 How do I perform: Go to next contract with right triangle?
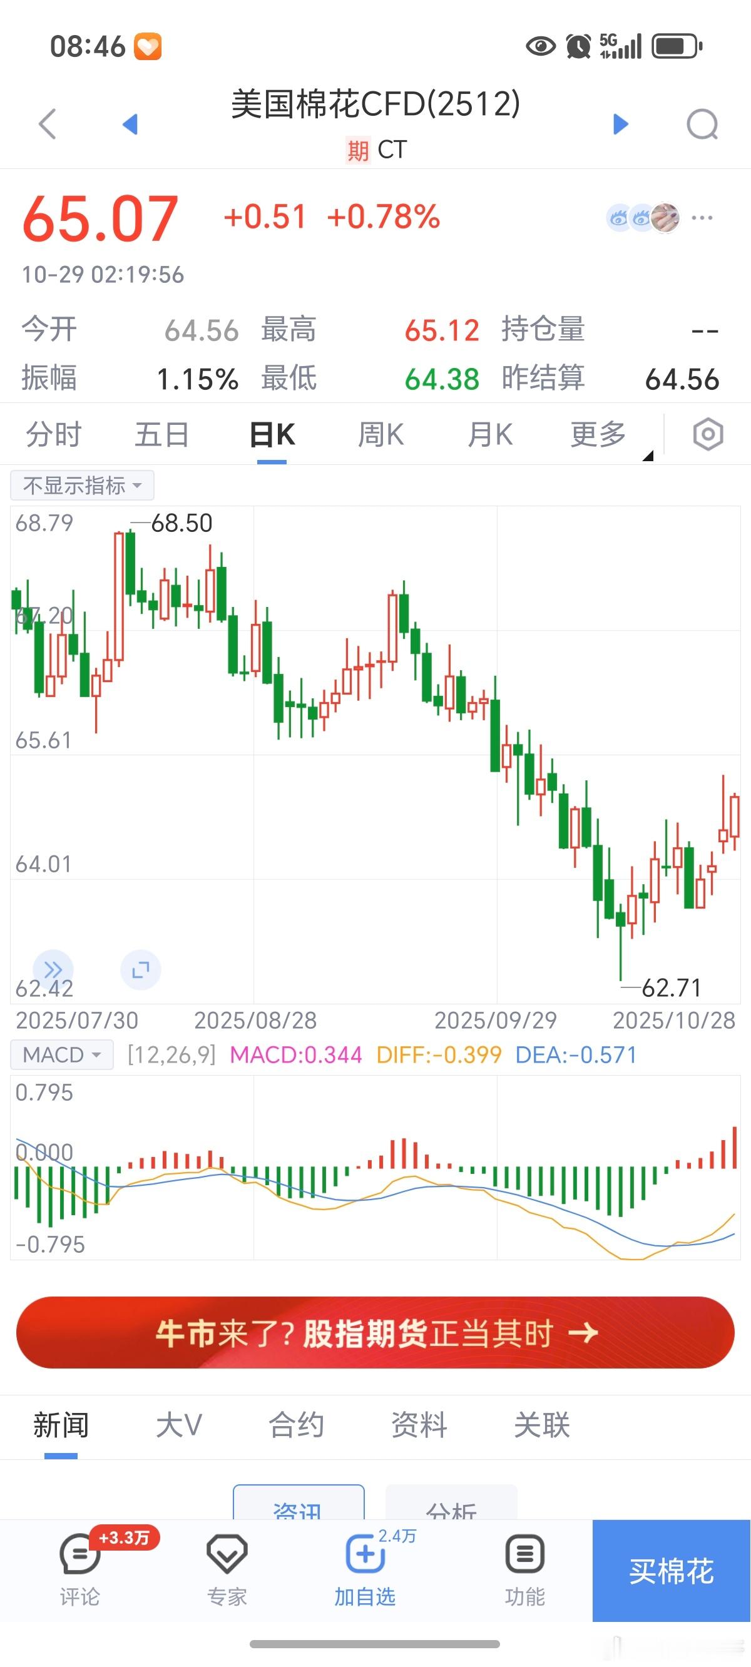620,124
